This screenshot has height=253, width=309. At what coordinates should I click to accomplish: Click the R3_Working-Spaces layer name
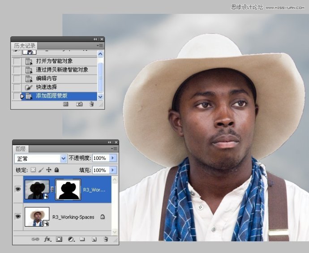click(x=73, y=217)
